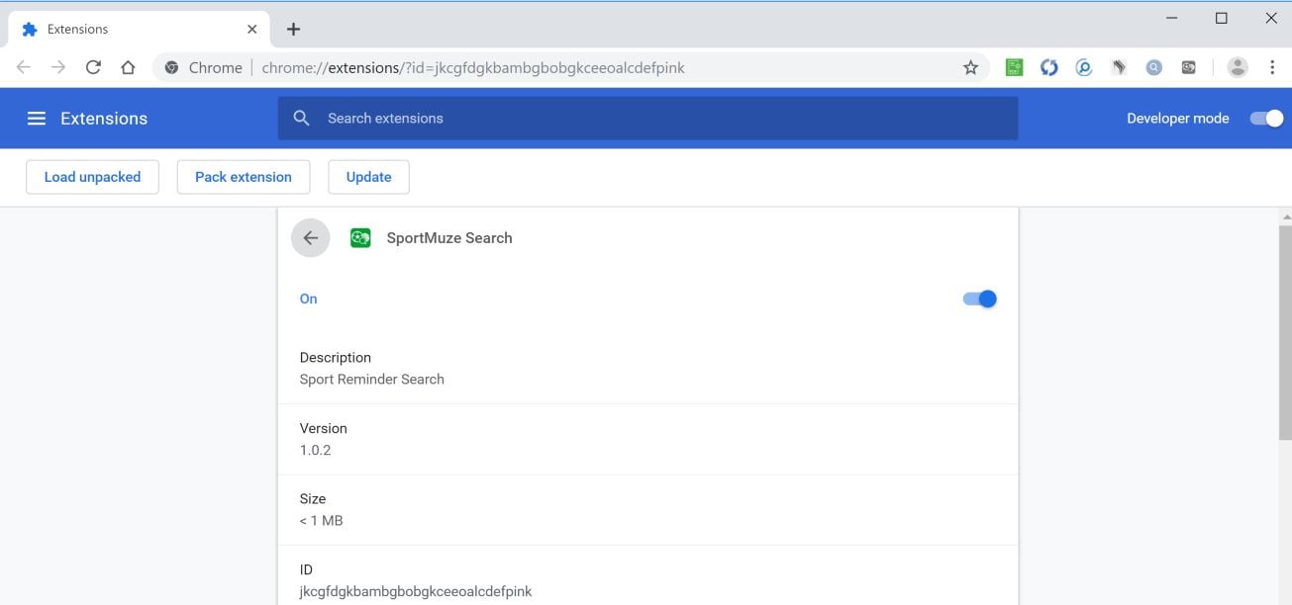Bookmark this page with the star icon

pos(970,68)
